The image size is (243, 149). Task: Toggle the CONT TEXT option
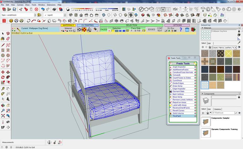160,30
